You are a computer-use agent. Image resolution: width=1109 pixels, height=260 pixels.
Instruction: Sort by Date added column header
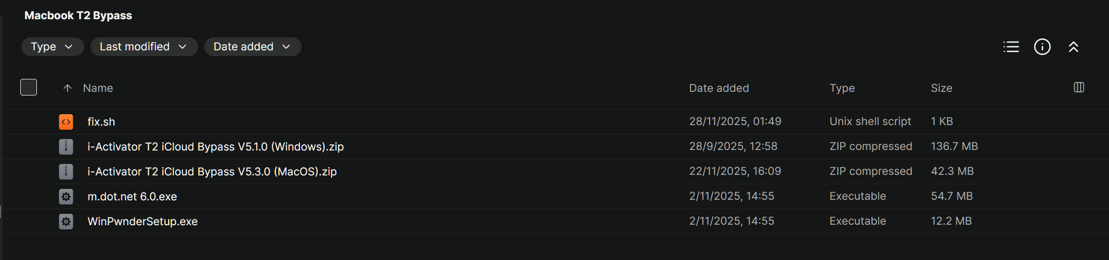pos(719,88)
